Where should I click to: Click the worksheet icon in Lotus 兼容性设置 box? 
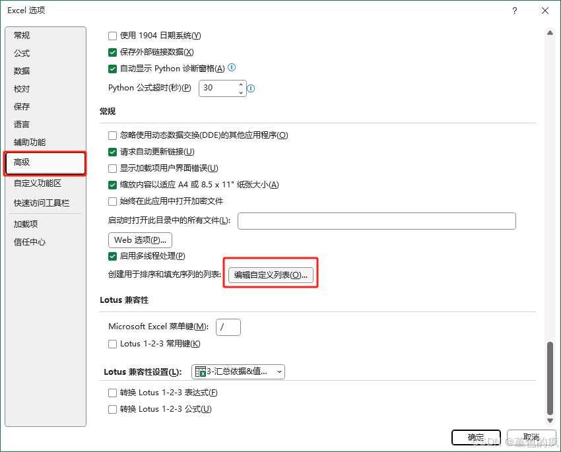click(199, 371)
